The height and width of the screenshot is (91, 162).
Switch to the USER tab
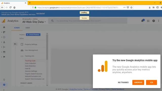(x=28, y=28)
